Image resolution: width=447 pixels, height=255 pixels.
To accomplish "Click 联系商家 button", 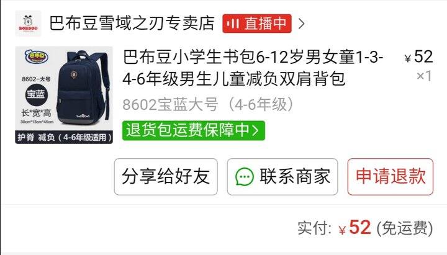I will pyautogui.click(x=282, y=177).
